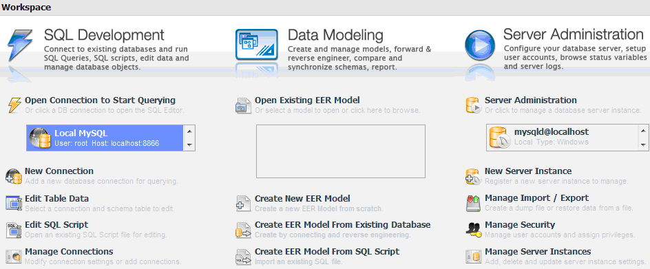The image size is (650, 269).
Task: Click the Manage Security users icon
Action: (473, 230)
